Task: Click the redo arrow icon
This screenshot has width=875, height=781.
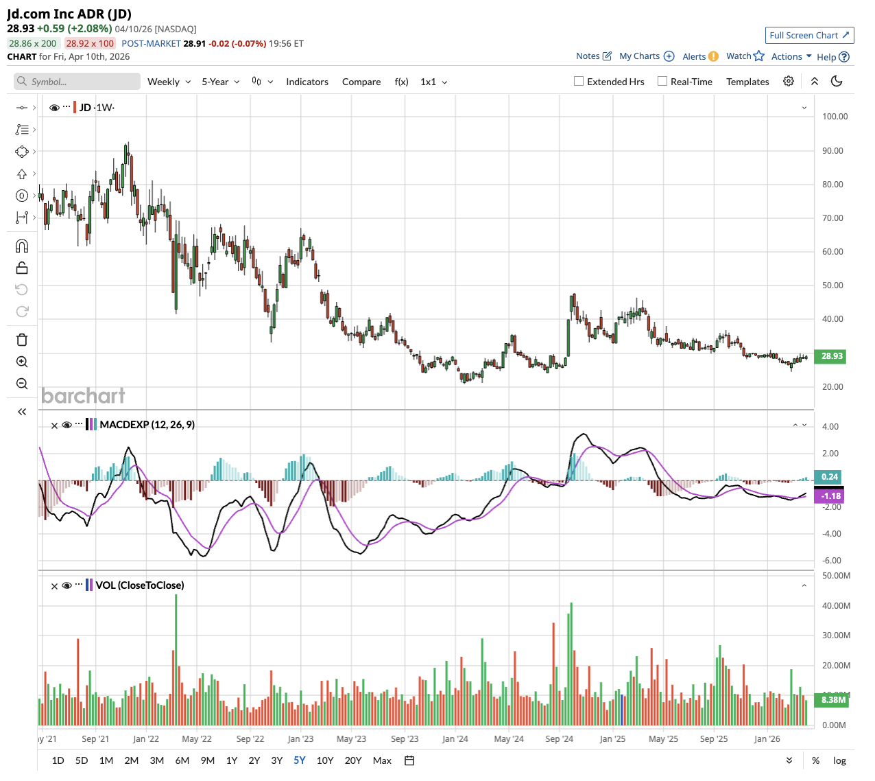Action: [x=22, y=312]
